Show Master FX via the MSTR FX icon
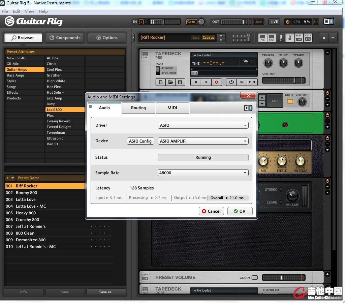 (308, 38)
